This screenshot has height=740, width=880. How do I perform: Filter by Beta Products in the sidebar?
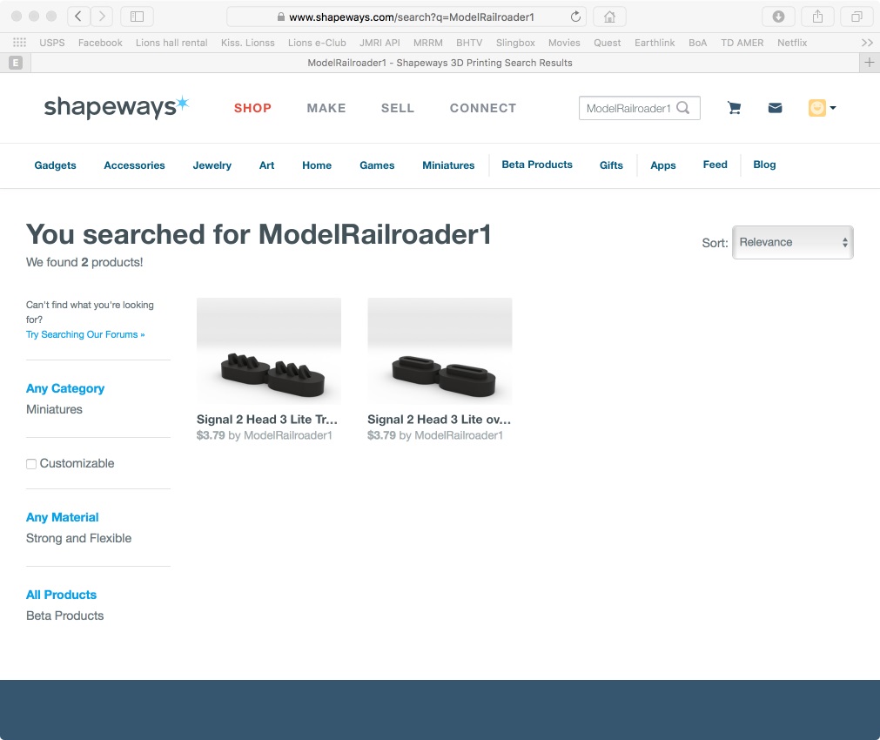pos(64,616)
